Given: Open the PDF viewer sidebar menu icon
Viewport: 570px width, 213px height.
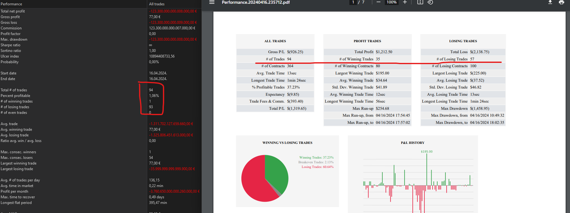Looking at the screenshot, I should click(x=212, y=2).
